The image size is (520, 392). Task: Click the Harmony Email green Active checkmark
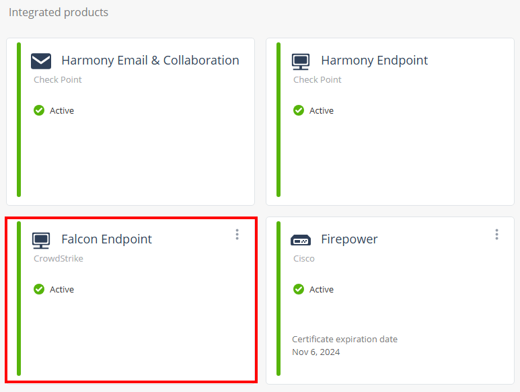(x=39, y=110)
